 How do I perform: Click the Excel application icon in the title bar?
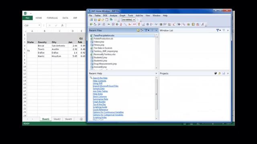click(25, 13)
